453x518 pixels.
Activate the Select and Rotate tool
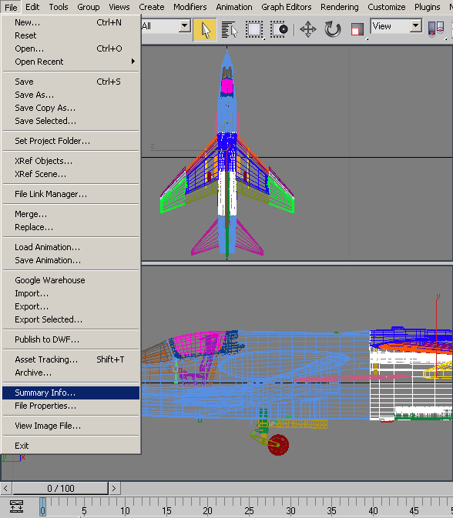click(332, 30)
